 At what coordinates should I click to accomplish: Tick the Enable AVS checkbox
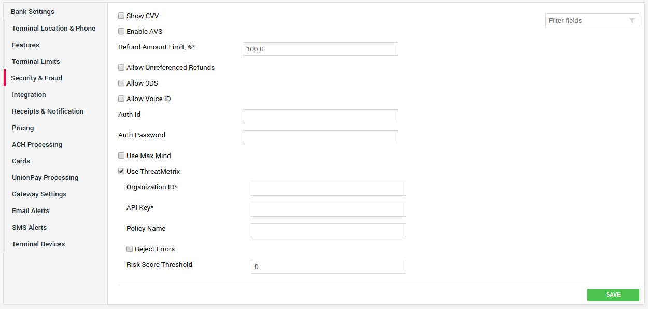click(121, 31)
